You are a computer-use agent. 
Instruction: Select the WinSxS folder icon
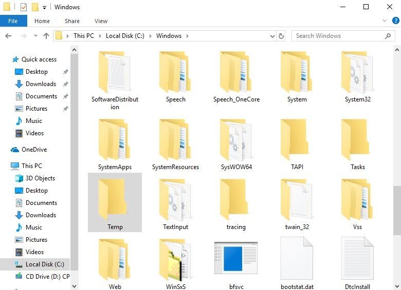click(x=175, y=258)
